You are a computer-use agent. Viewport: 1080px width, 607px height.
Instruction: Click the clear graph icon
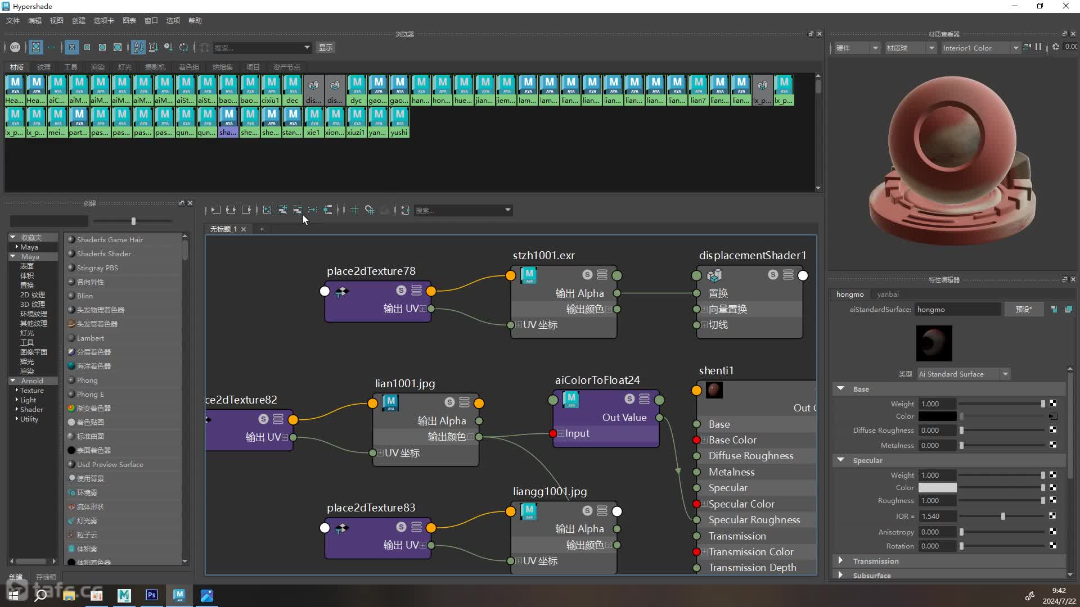coord(267,210)
